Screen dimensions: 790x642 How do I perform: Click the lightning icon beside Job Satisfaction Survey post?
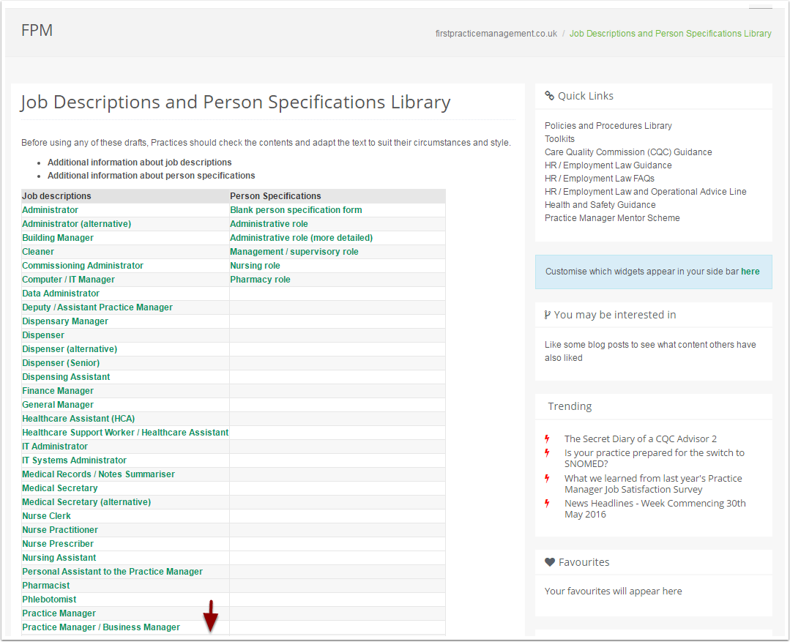click(x=547, y=479)
